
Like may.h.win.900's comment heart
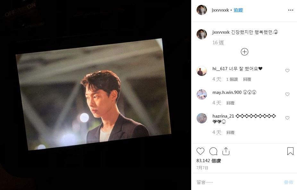[287, 94]
